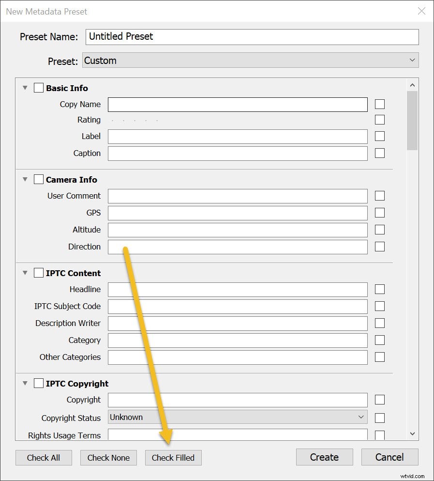Enable the Basic Info section checkbox

pos(38,88)
